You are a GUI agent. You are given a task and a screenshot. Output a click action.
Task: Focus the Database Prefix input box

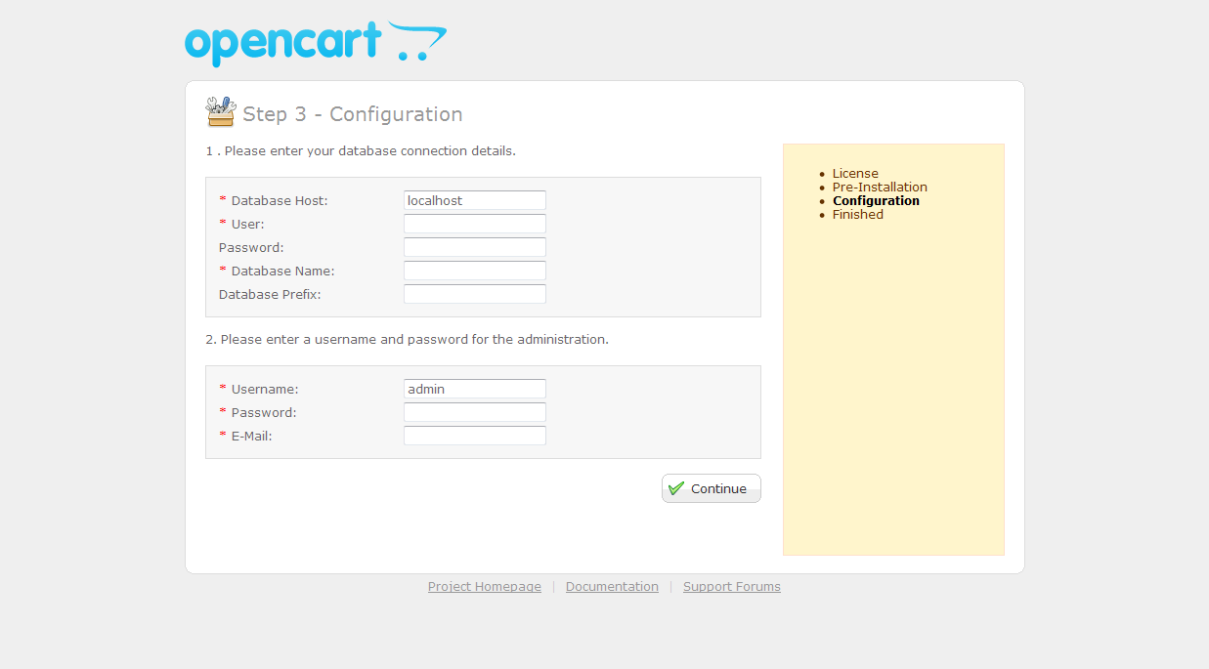474,294
